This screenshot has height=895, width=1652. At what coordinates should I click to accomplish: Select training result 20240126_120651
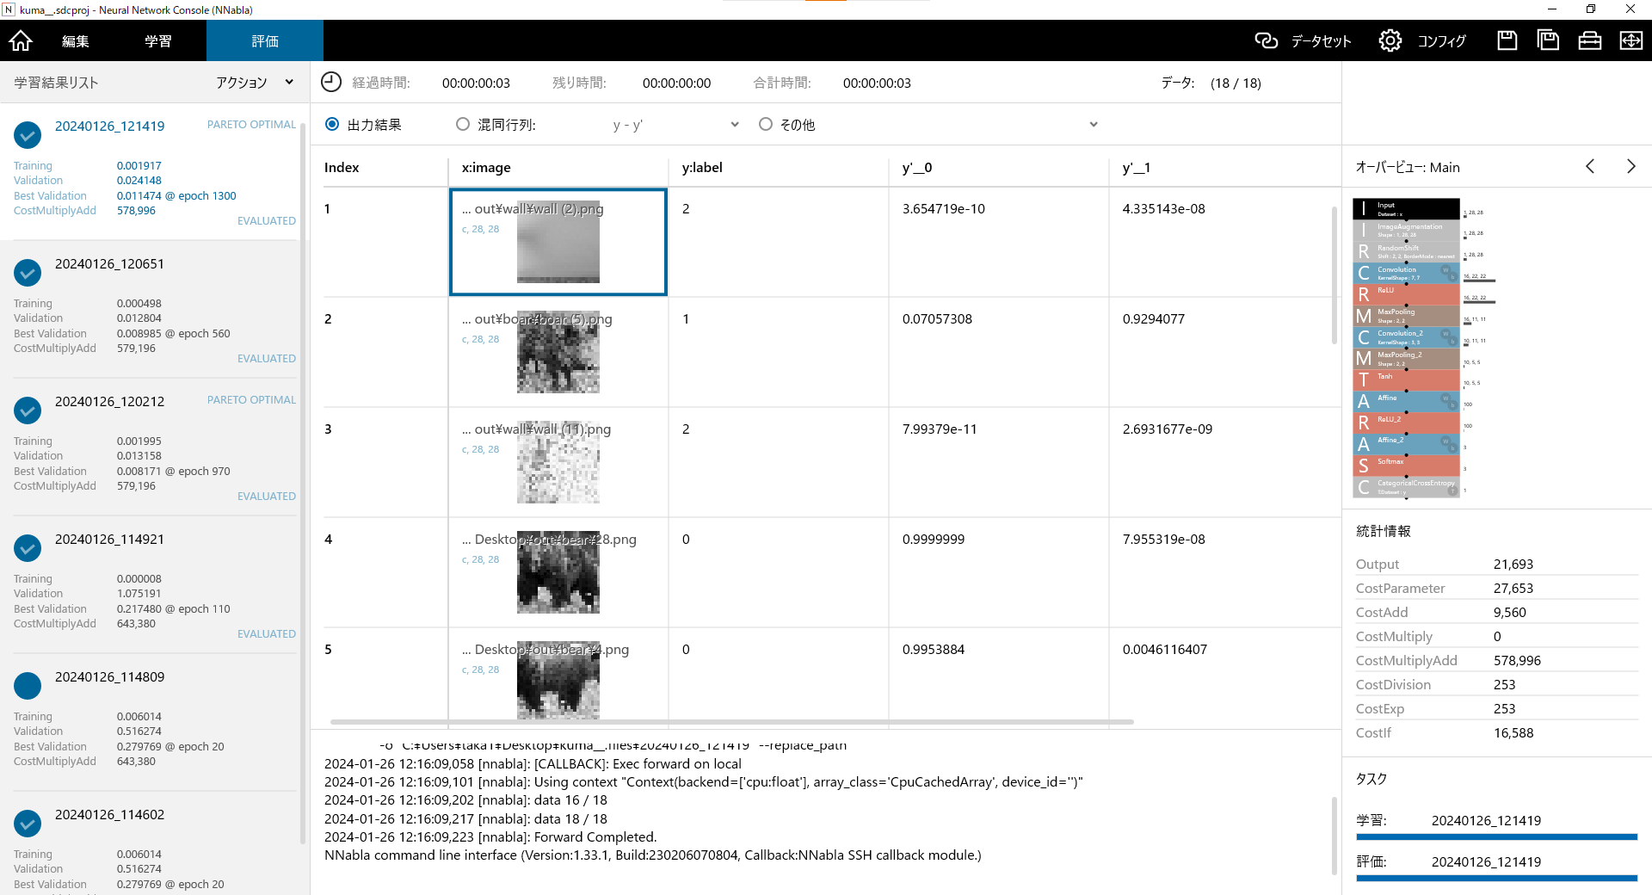(x=109, y=264)
